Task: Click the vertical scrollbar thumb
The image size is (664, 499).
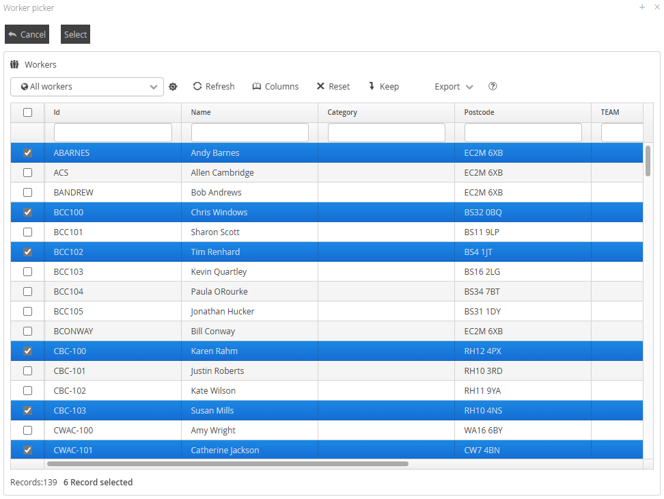Action: coord(648,161)
